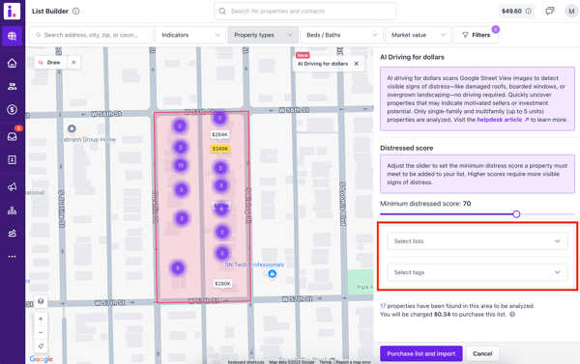Image resolution: width=580 pixels, height=364 pixels.
Task: Select the AI Driving for dollars chip
Action: pyautogui.click(x=323, y=64)
